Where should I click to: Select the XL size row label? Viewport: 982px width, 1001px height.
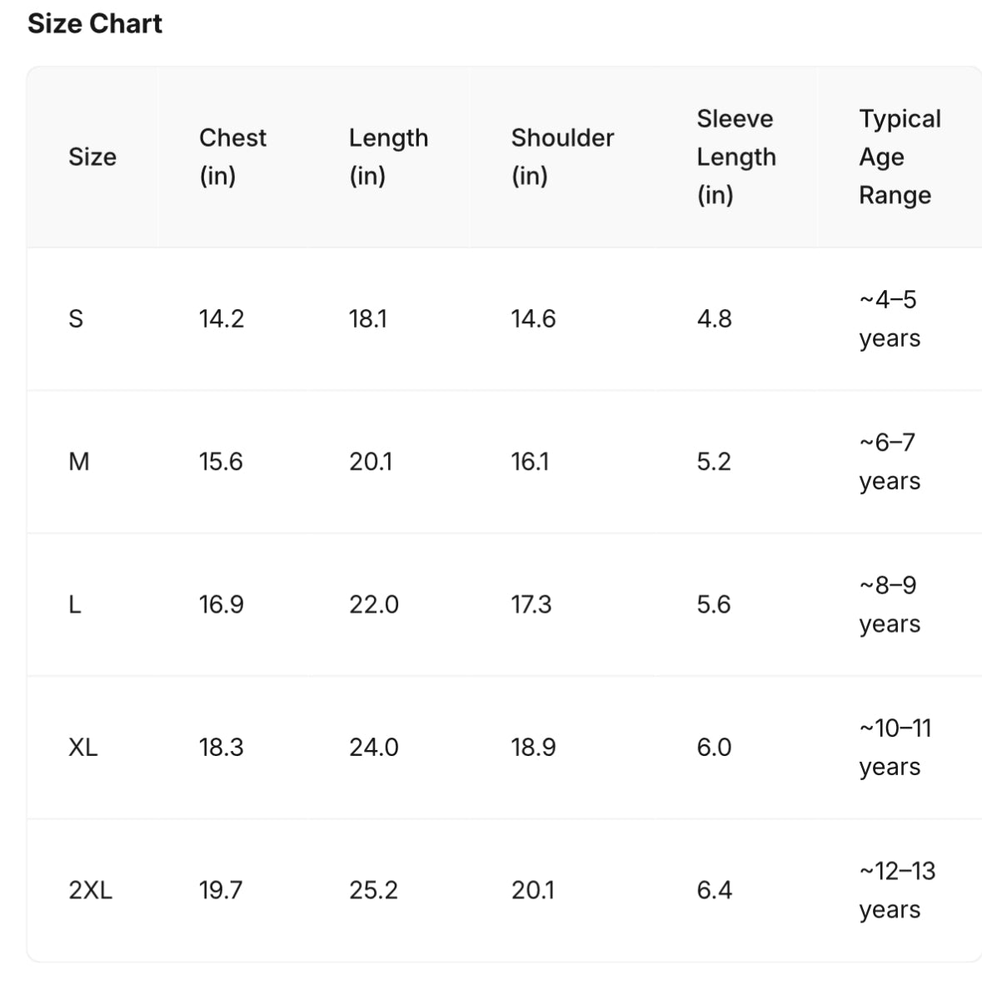[83, 747]
